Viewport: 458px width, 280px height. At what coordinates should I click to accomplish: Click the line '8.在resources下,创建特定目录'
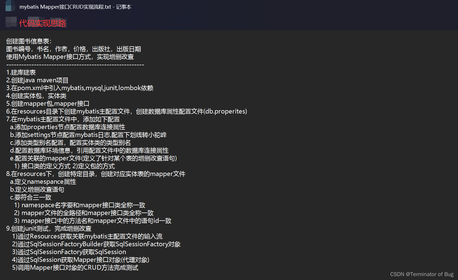point(96,174)
